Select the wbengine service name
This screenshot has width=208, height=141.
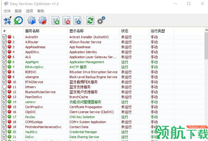[x=32, y=77]
